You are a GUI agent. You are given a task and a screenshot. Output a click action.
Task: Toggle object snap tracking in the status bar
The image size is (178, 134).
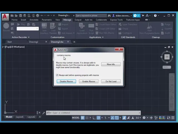(112, 118)
